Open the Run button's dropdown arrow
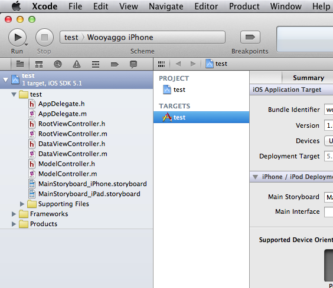 (27, 45)
